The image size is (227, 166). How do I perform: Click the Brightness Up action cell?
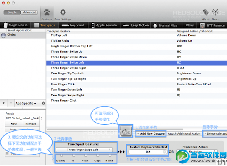(x=187, y=79)
